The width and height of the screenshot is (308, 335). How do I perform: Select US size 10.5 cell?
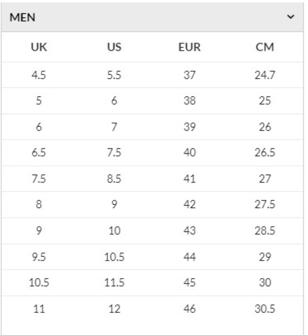click(x=114, y=257)
